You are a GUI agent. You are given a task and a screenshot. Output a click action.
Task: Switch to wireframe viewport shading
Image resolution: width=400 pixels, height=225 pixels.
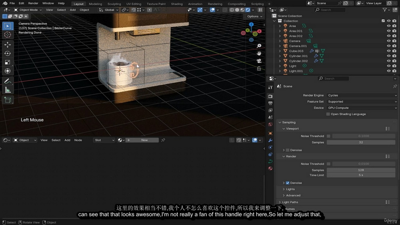pos(232,10)
